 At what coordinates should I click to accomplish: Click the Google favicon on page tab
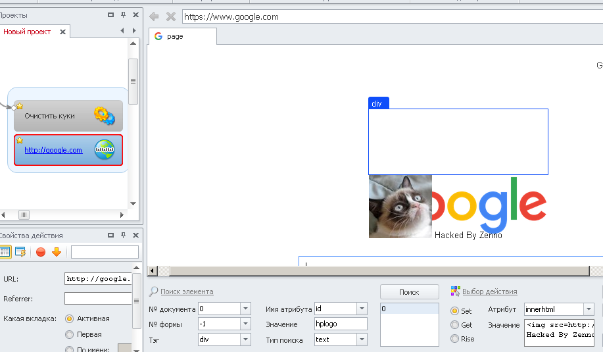pyautogui.click(x=158, y=36)
